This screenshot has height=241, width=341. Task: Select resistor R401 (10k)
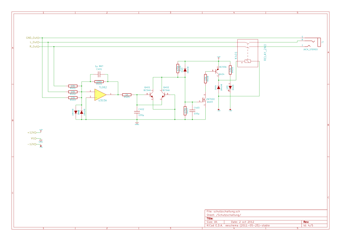pos(73,86)
